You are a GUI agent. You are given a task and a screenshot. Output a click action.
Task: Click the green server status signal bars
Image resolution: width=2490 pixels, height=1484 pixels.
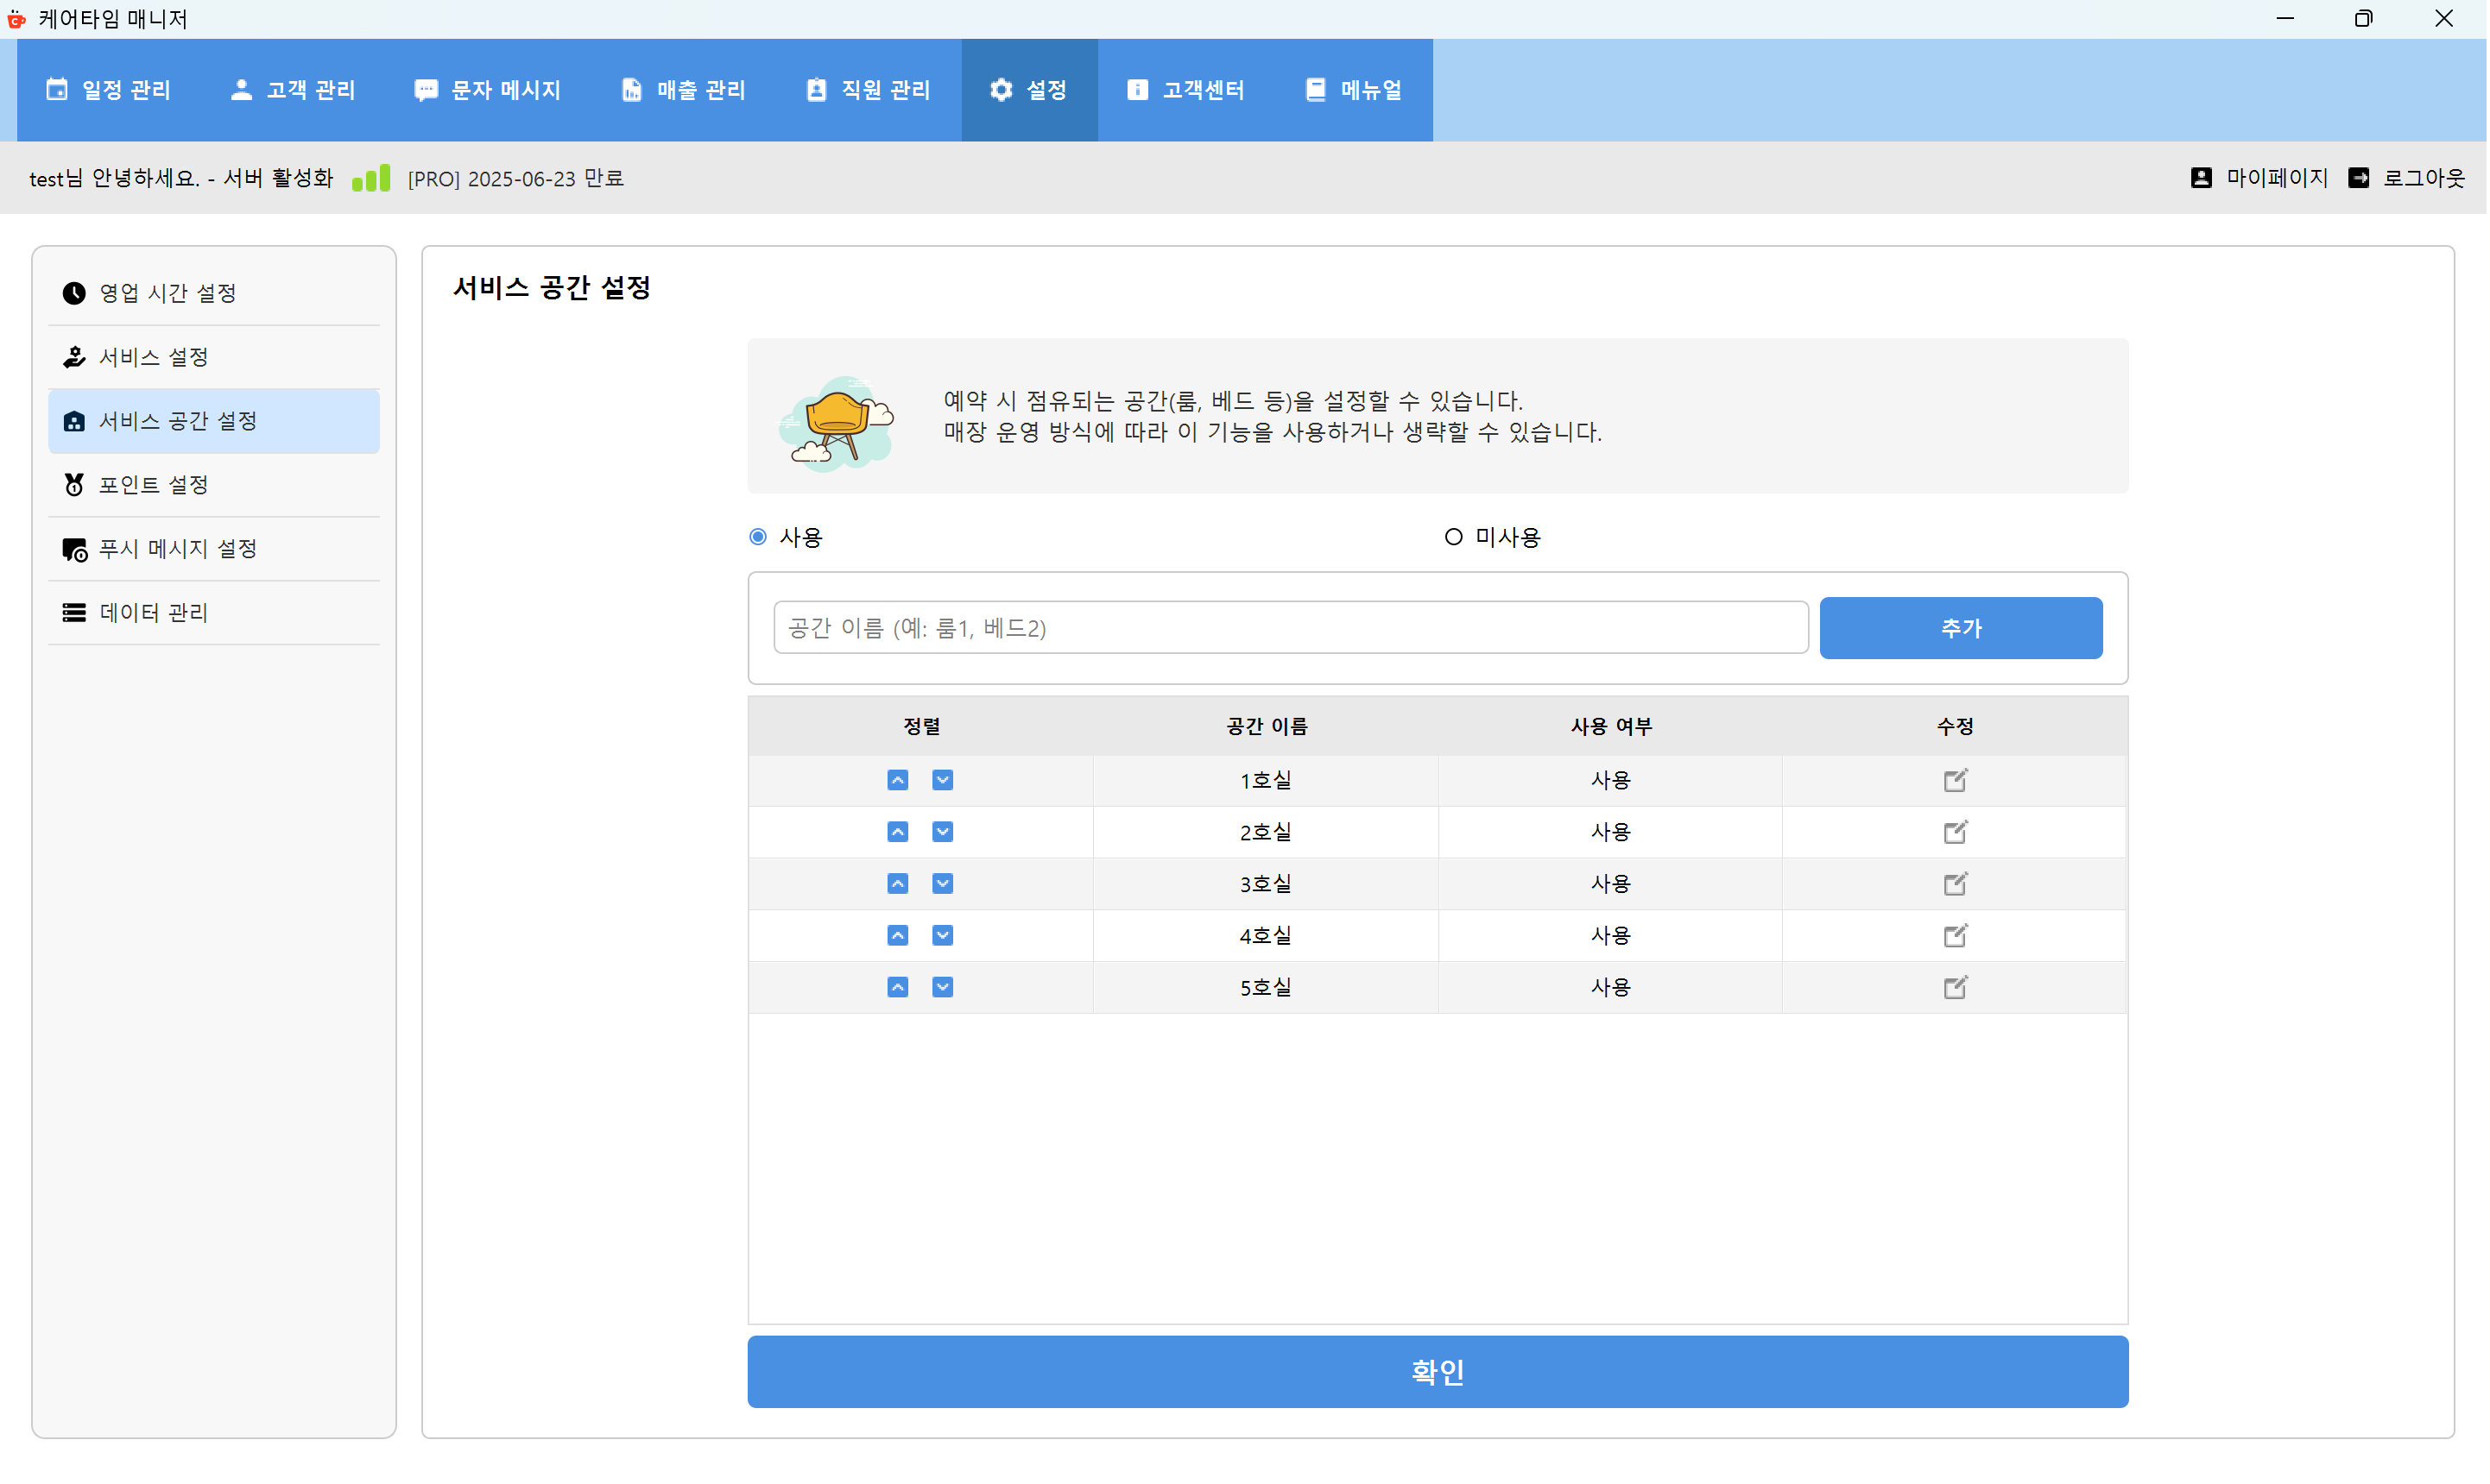coord(371,177)
